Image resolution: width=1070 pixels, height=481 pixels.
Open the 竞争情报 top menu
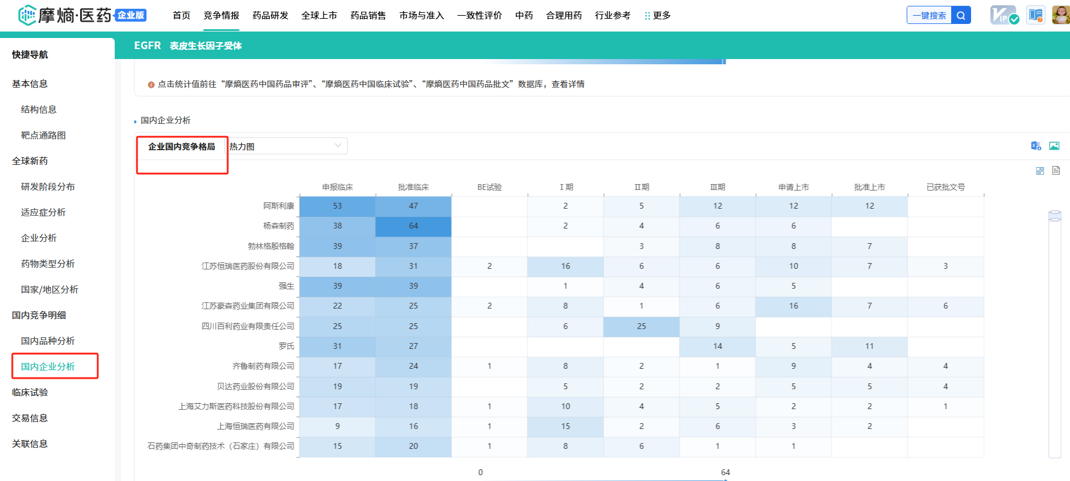pyautogui.click(x=221, y=16)
